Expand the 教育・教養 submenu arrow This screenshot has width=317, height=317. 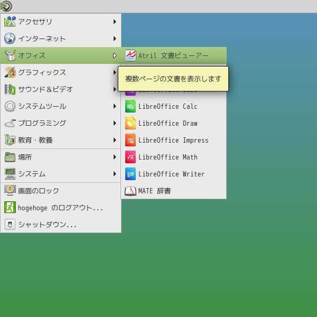point(115,140)
